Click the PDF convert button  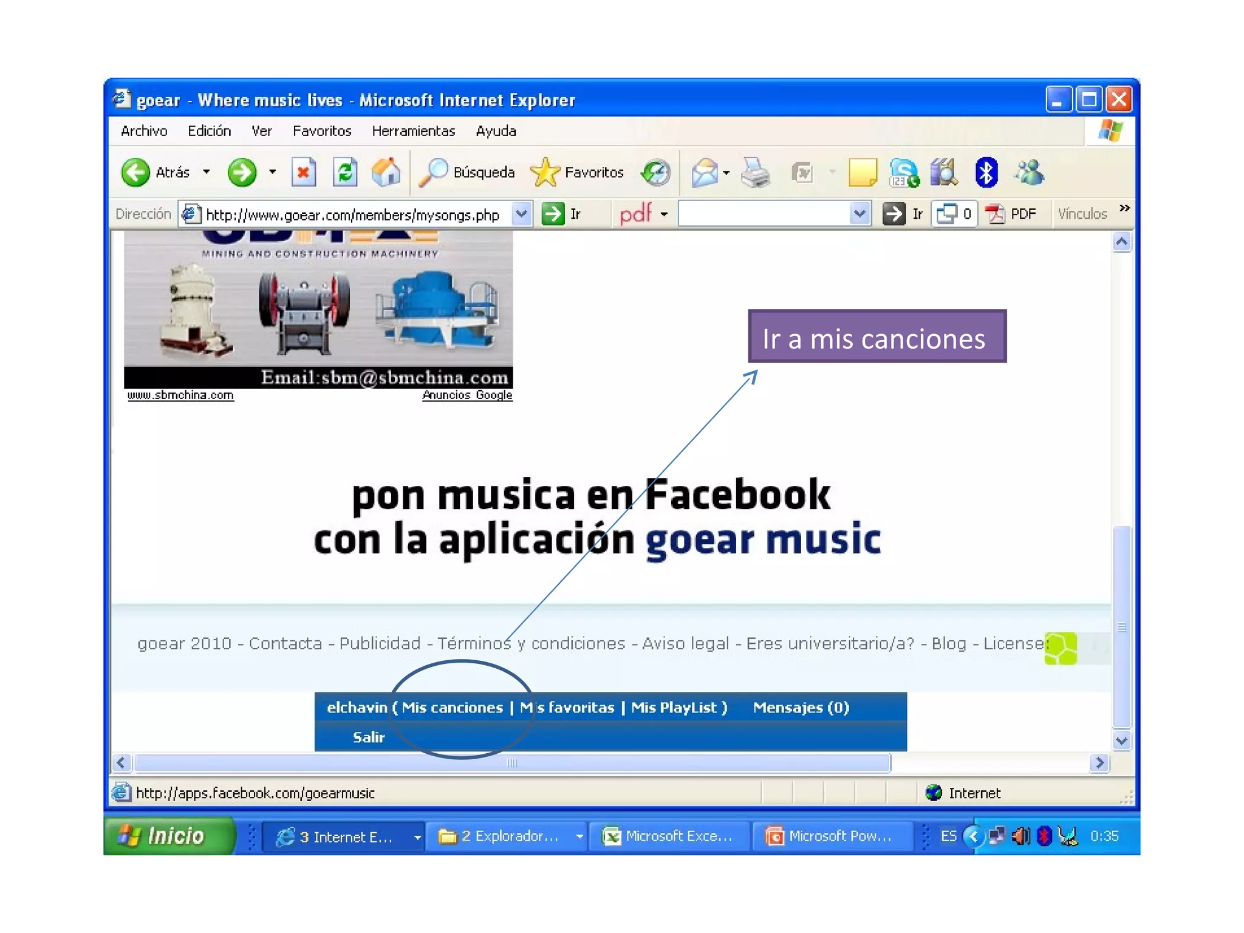tap(1011, 214)
